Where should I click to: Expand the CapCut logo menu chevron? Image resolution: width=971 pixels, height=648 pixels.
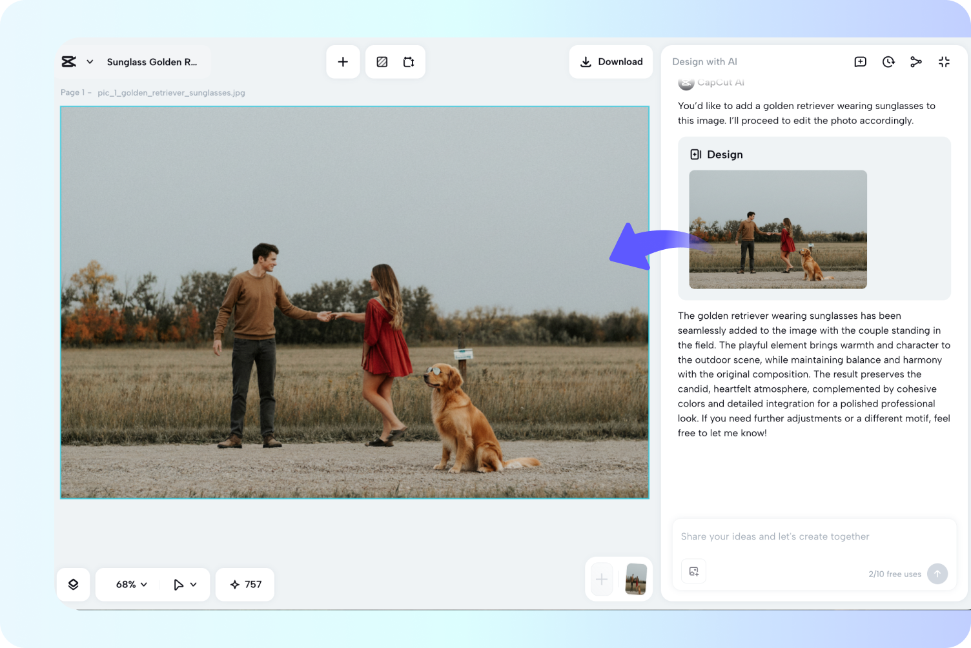(x=90, y=62)
